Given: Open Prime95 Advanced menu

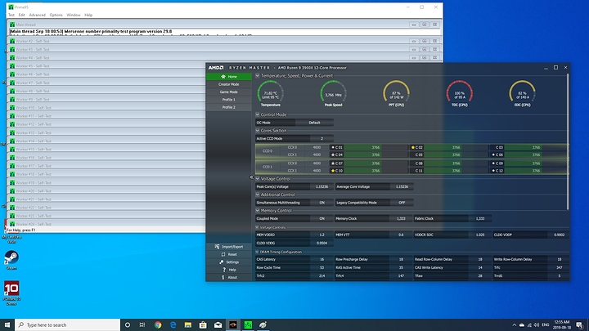Looking at the screenshot, I should coord(37,15).
